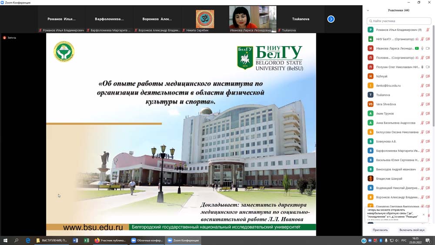The height and width of the screenshot is (245, 435).
Task: Unmute yourself with Включить свой звук
Action: click(412, 230)
